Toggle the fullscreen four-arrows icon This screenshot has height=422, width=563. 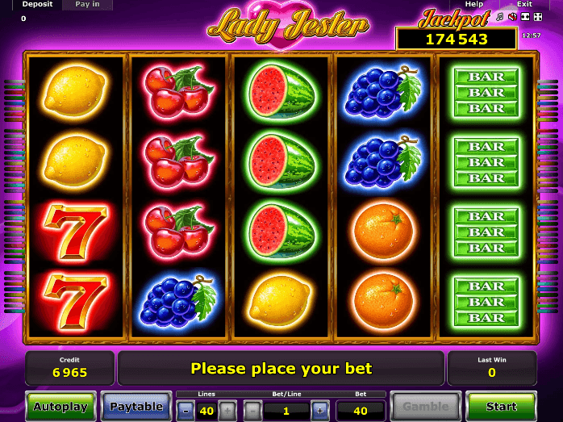(x=538, y=17)
